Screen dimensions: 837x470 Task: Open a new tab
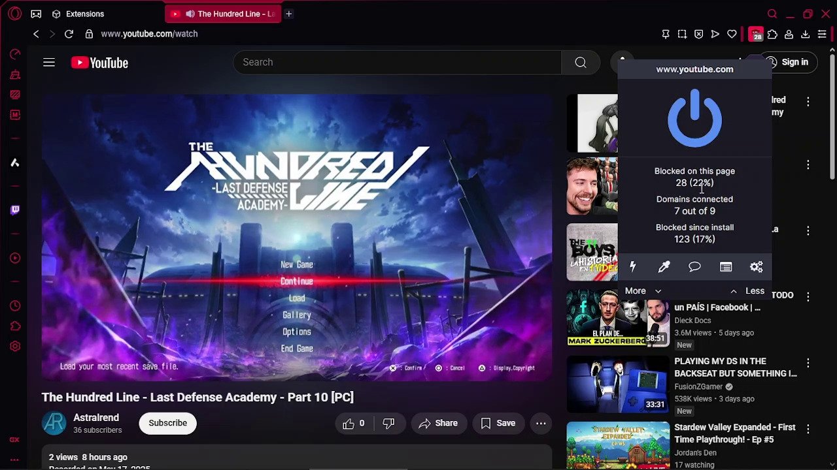tap(288, 14)
